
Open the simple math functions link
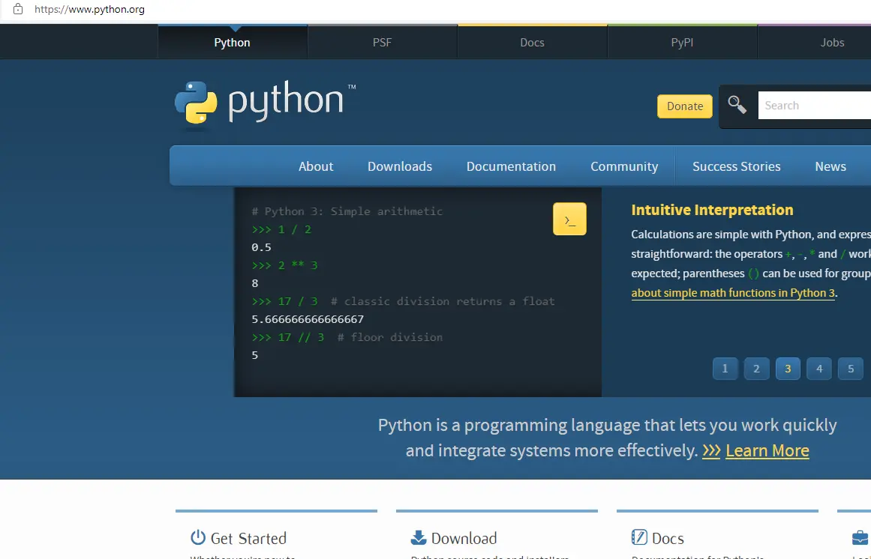[733, 293]
